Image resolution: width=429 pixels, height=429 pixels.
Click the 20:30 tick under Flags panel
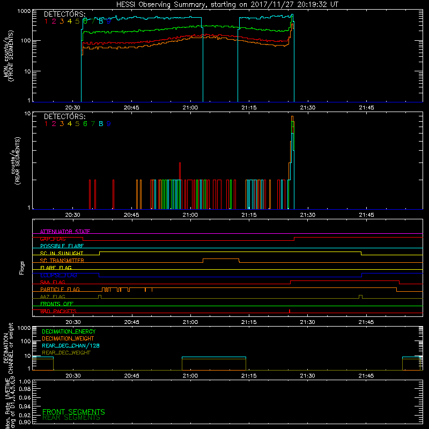73,322
